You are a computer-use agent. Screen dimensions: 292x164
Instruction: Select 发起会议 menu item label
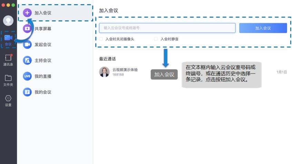click(x=43, y=45)
